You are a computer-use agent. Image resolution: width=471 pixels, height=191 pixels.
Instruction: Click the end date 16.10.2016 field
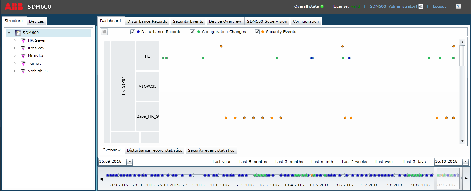(448, 162)
